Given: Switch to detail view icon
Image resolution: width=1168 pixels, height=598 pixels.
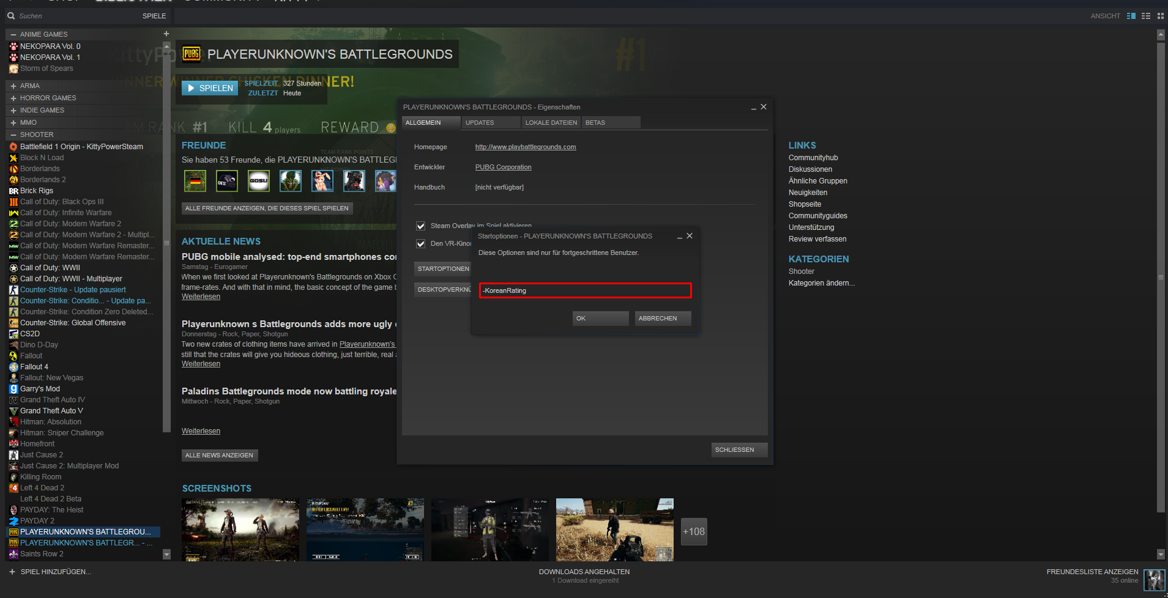Looking at the screenshot, I should point(1131,16).
